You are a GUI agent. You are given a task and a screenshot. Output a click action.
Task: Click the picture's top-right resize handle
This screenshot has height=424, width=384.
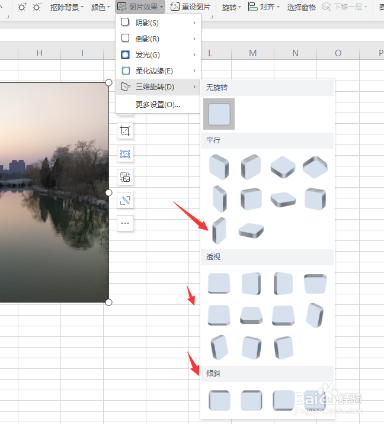(109, 83)
